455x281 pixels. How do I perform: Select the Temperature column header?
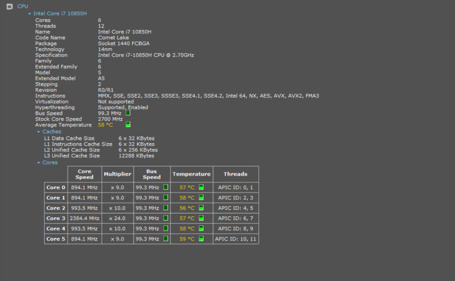click(x=192, y=174)
